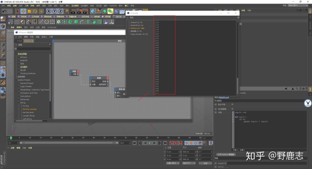Select Texture mode checkered cube icon
Image resolution: width=312 pixels, height=169 pixels.
[3, 32]
